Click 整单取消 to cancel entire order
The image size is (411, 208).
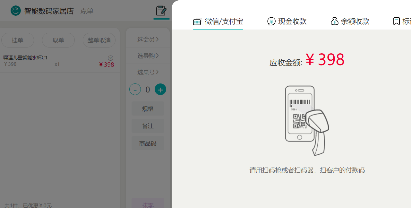pyautogui.click(x=99, y=40)
